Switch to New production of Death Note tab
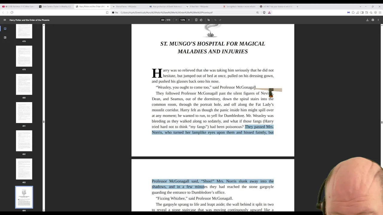 pyautogui.click(x=165, y=6)
